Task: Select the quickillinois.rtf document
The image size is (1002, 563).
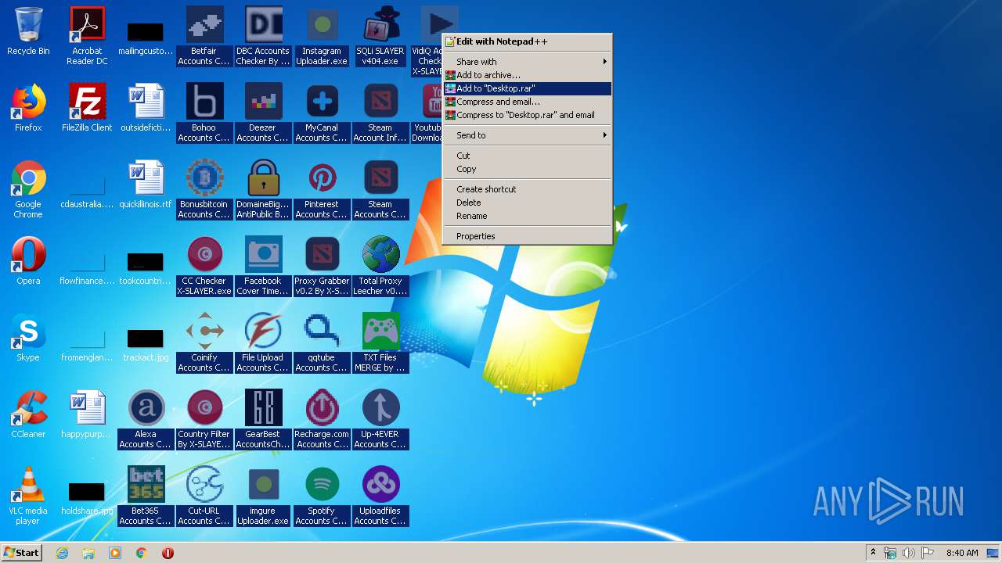Action: (146, 185)
